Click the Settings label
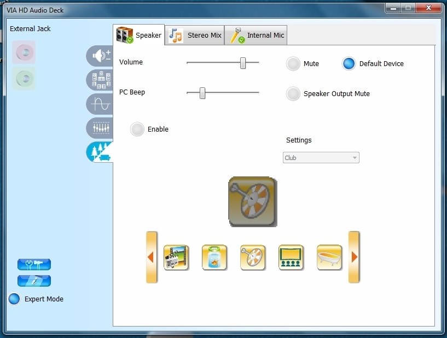Viewport: 447px width, 338px height. pos(299,140)
